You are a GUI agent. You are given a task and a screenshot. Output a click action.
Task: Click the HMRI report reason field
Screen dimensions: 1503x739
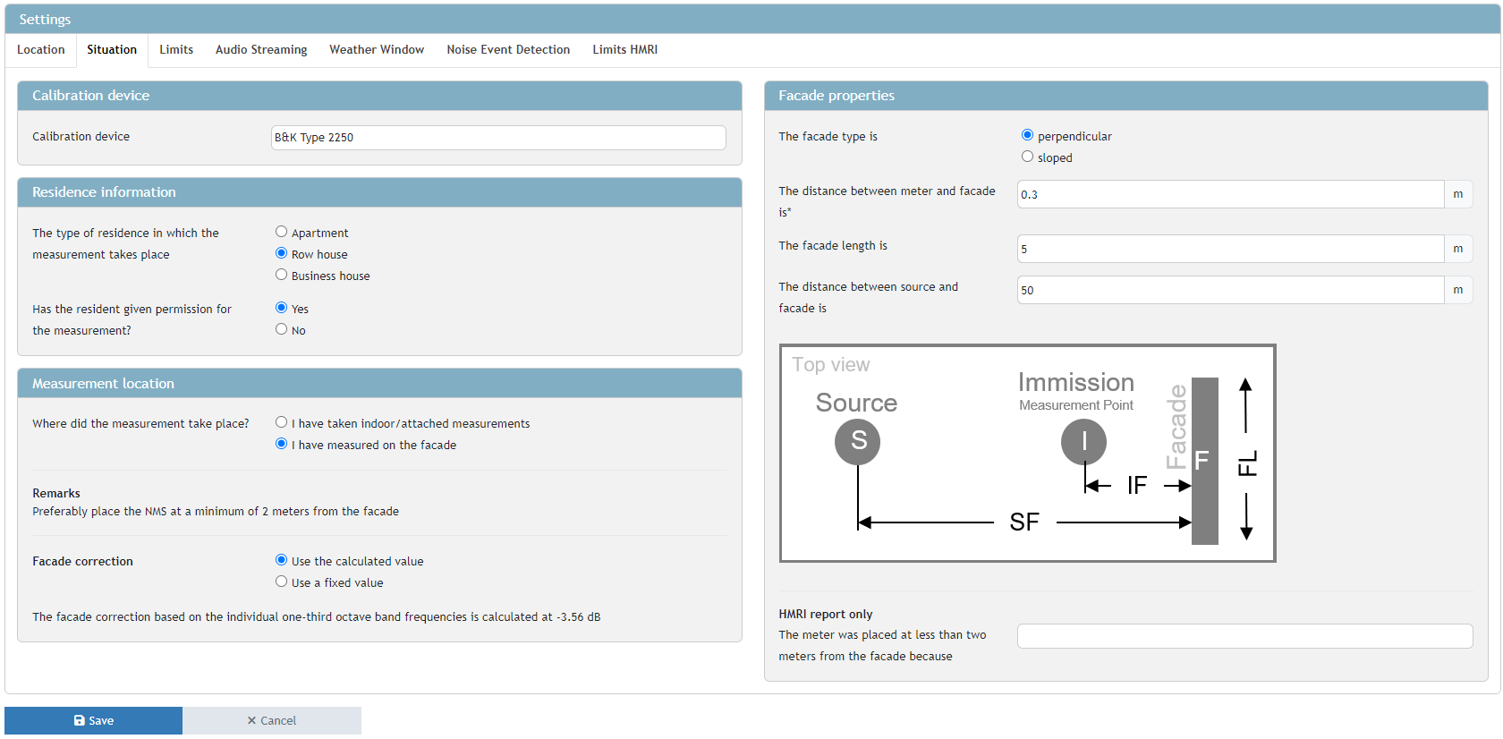pyautogui.click(x=1244, y=636)
